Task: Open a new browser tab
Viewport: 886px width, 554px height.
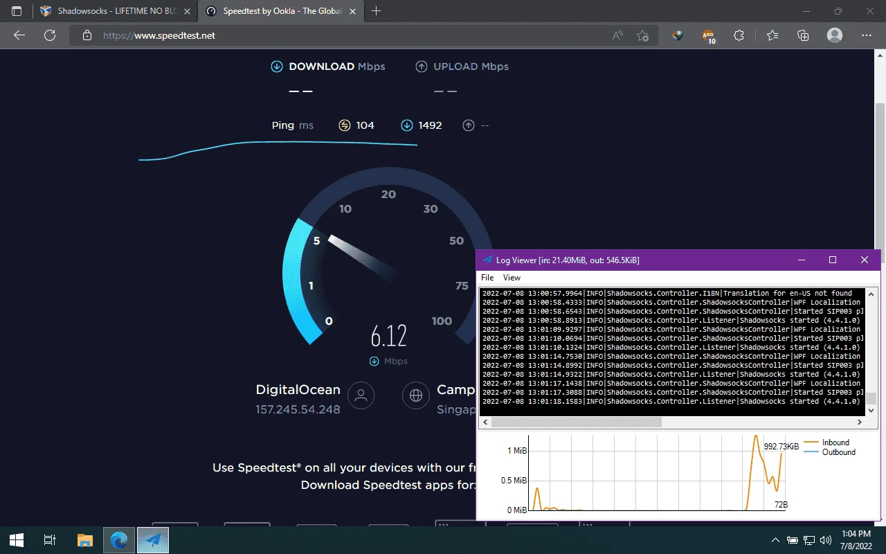Action: (377, 11)
